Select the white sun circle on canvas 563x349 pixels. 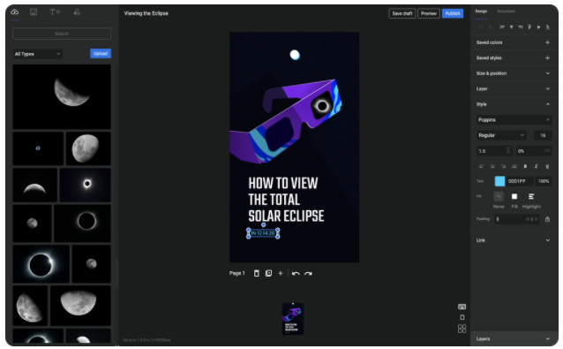(x=295, y=55)
